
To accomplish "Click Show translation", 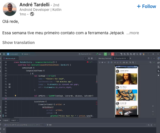I will [x=19, y=43].
